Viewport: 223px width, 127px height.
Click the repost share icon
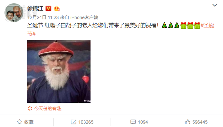[73, 122]
